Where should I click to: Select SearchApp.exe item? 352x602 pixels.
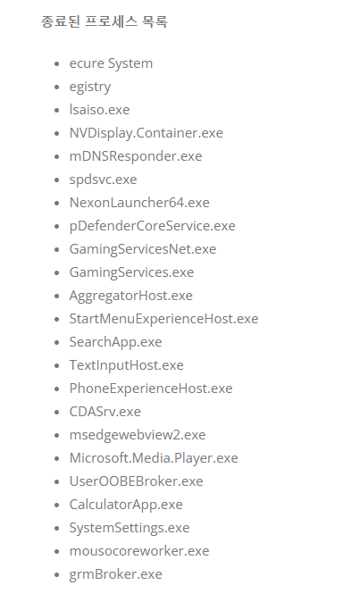tap(115, 342)
